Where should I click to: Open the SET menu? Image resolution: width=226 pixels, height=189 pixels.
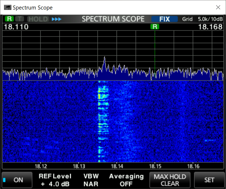click(x=209, y=180)
